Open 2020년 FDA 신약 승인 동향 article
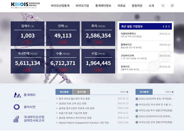This screenshot has width=184, height=132. coord(73,103)
